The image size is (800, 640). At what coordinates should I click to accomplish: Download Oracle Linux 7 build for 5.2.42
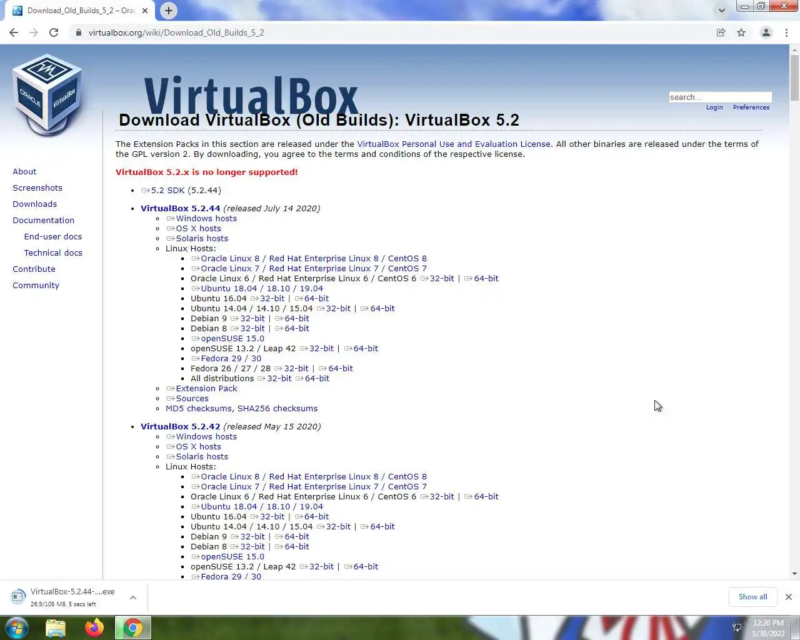coord(309,487)
